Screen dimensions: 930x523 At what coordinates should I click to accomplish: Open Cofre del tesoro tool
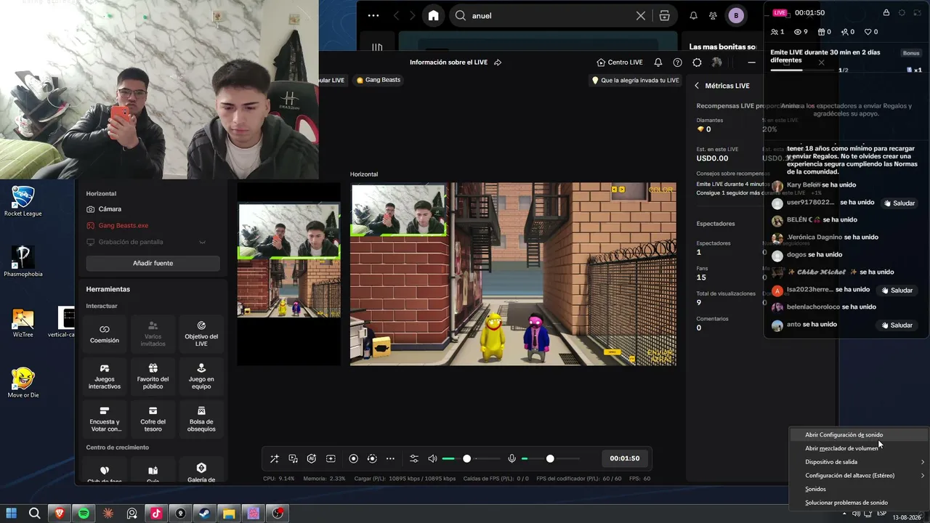(x=153, y=420)
